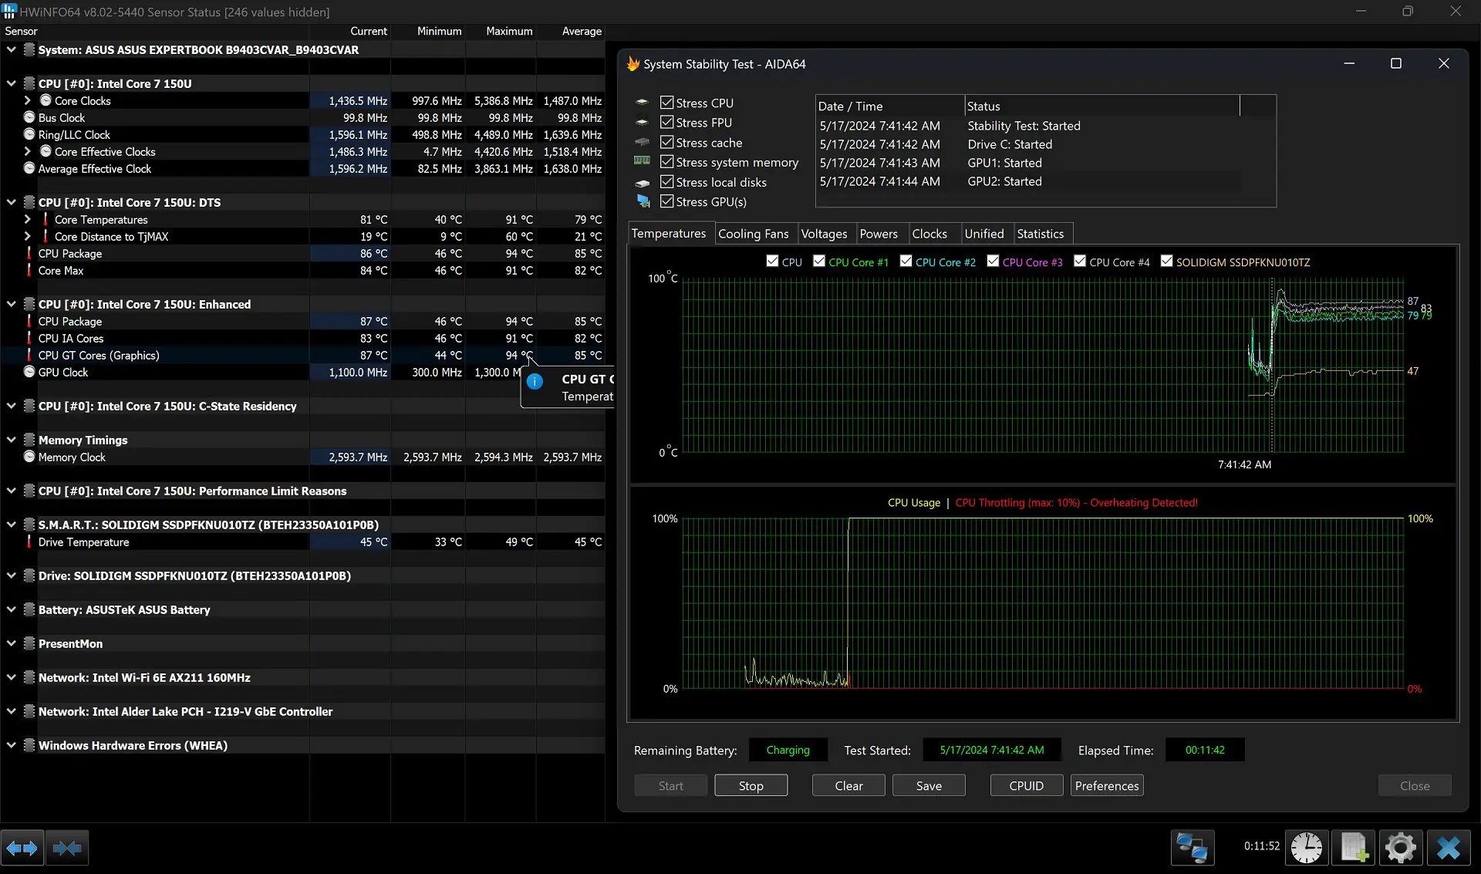The width and height of the screenshot is (1481, 874).
Task: Click the Save button
Action: [x=929, y=785]
